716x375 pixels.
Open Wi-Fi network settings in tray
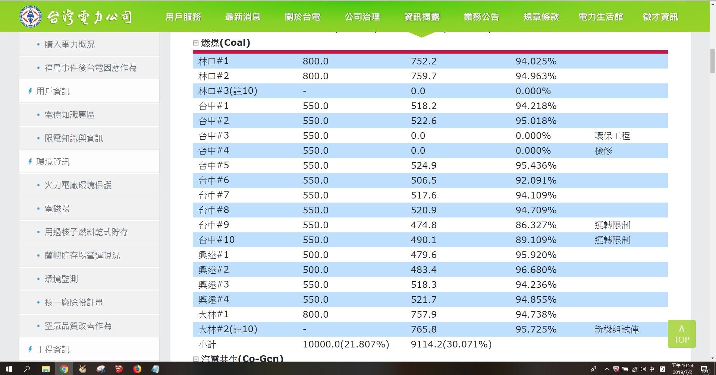coord(634,369)
